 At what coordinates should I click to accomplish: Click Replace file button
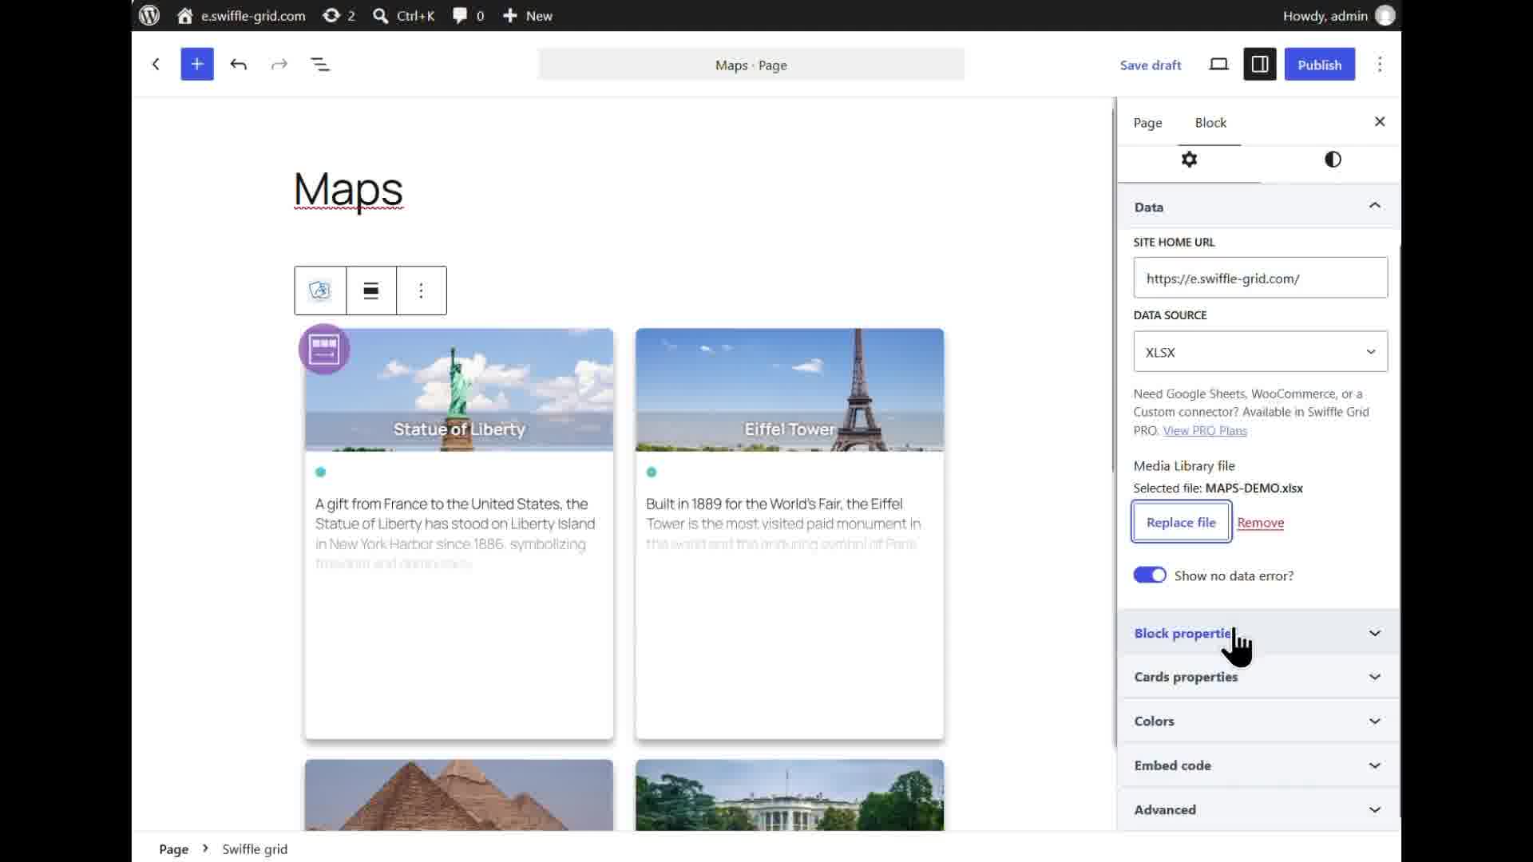point(1181,522)
